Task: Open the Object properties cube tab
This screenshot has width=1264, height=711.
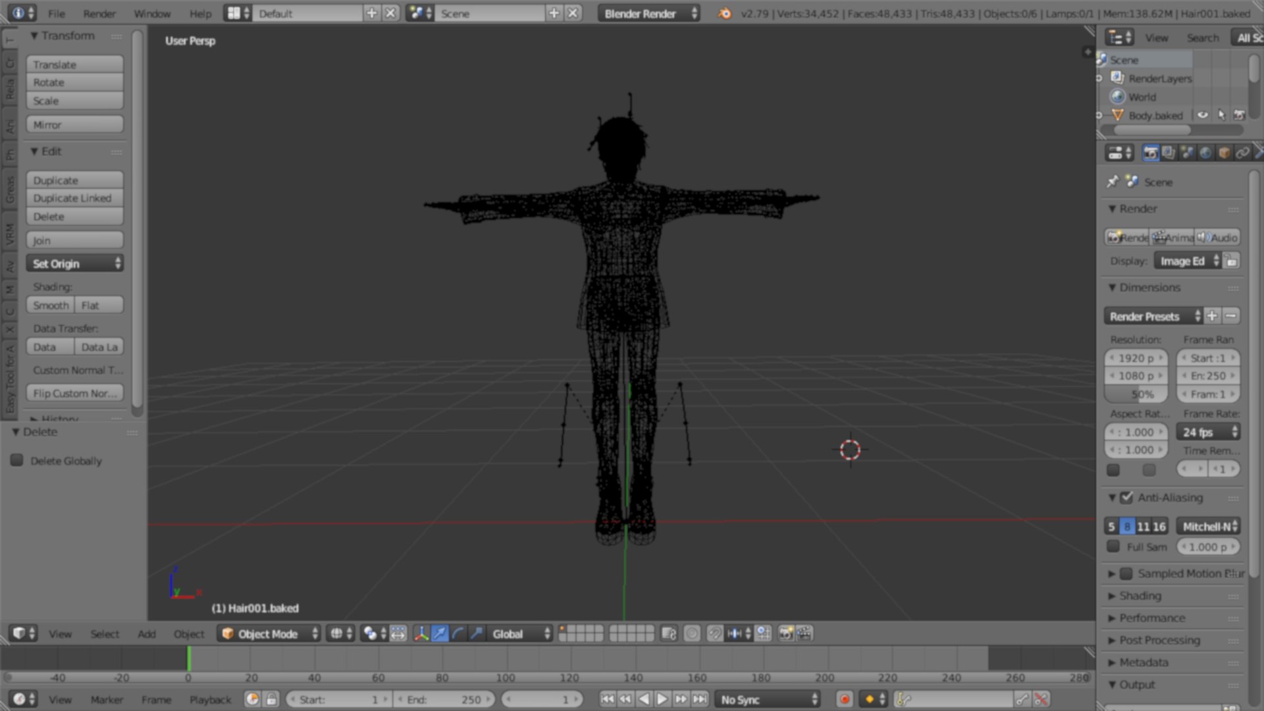Action: (1224, 153)
